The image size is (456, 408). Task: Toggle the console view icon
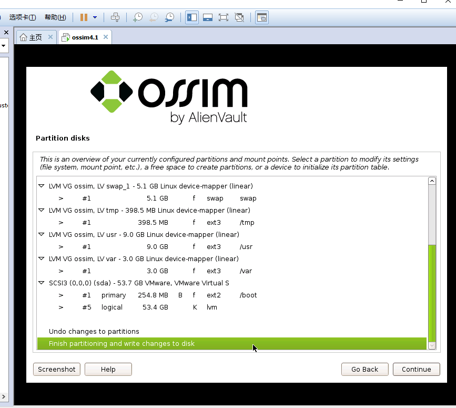point(262,17)
